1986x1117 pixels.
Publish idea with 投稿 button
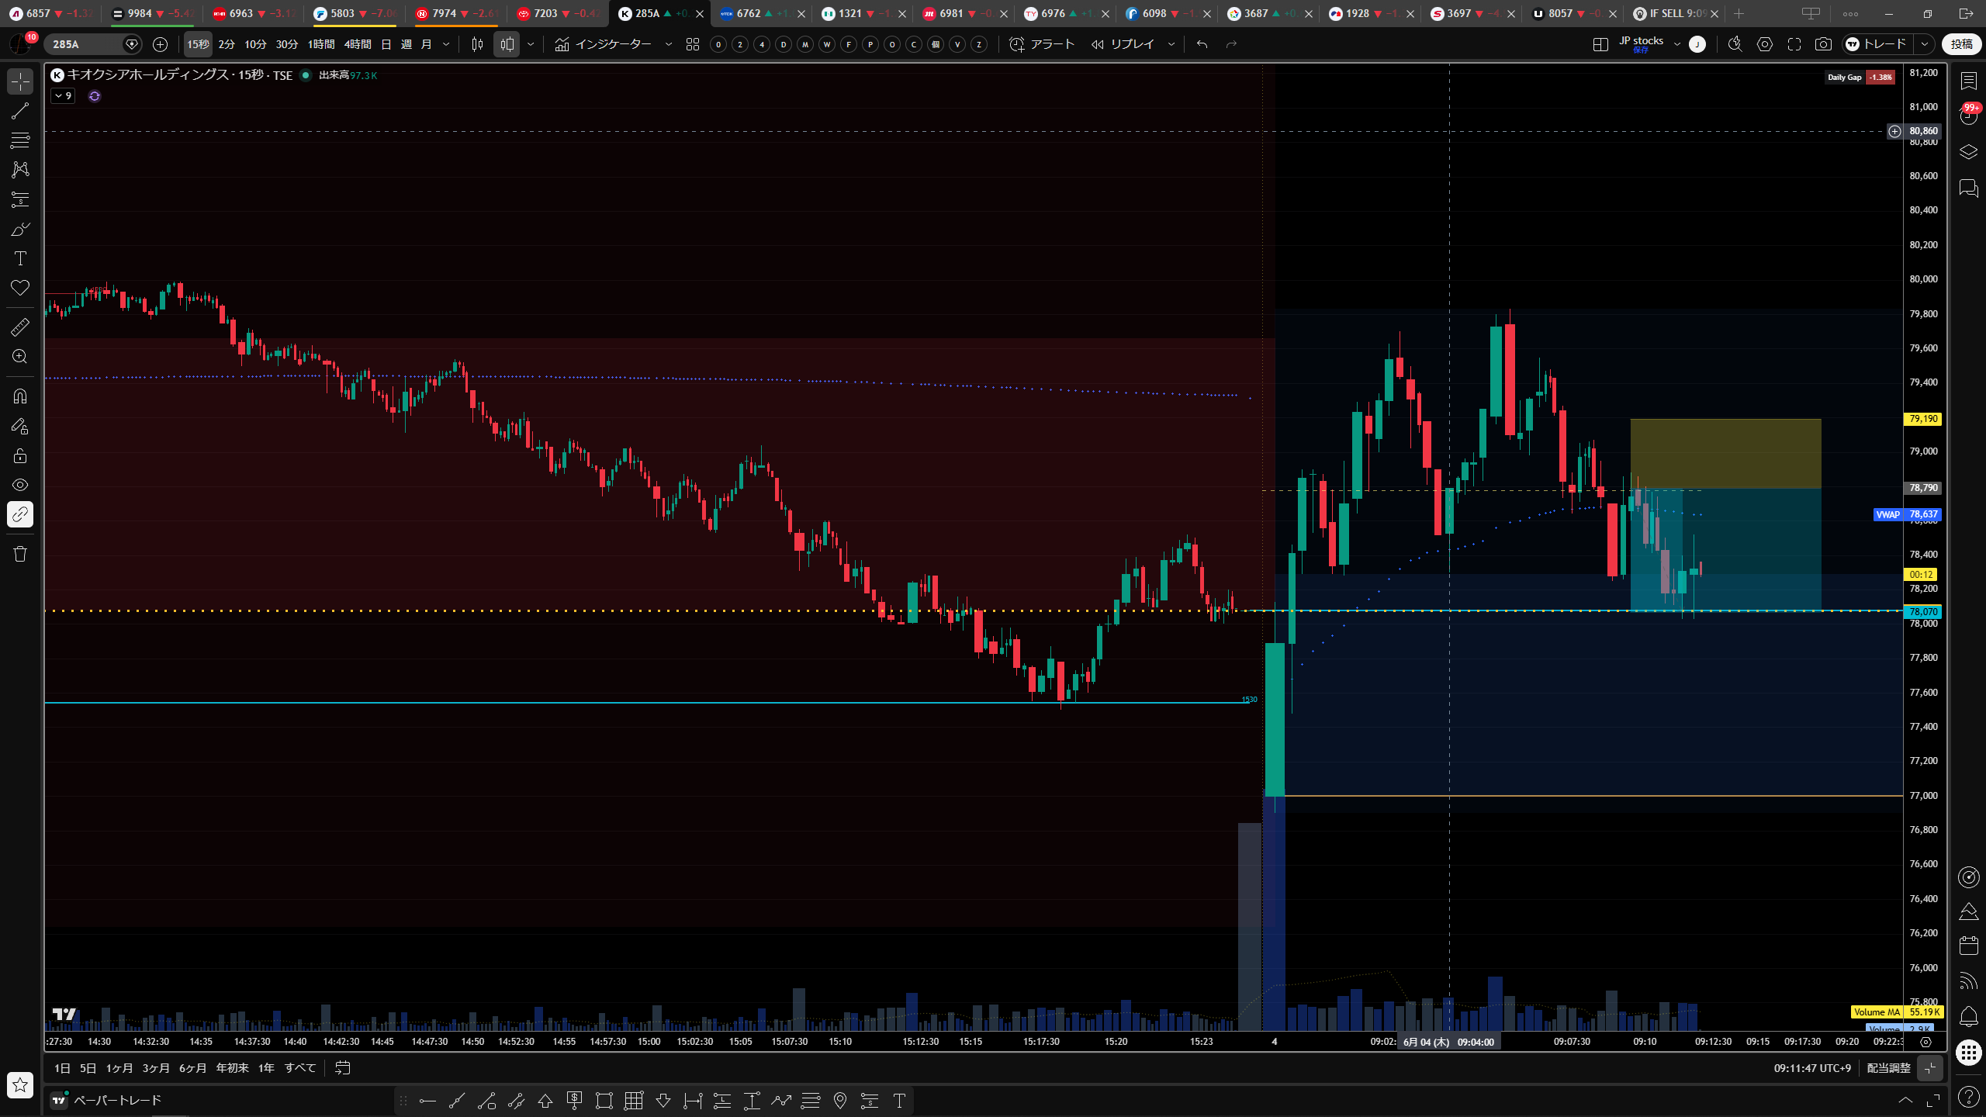[x=1962, y=44]
